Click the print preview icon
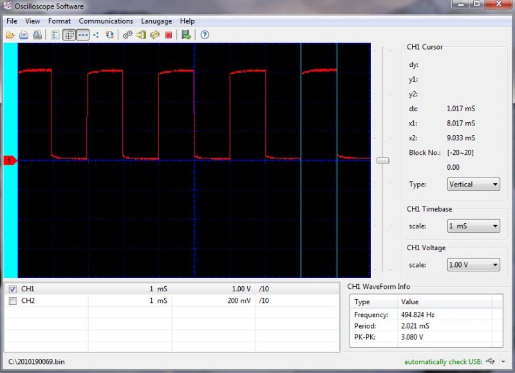This screenshot has height=373, width=515. (x=37, y=35)
